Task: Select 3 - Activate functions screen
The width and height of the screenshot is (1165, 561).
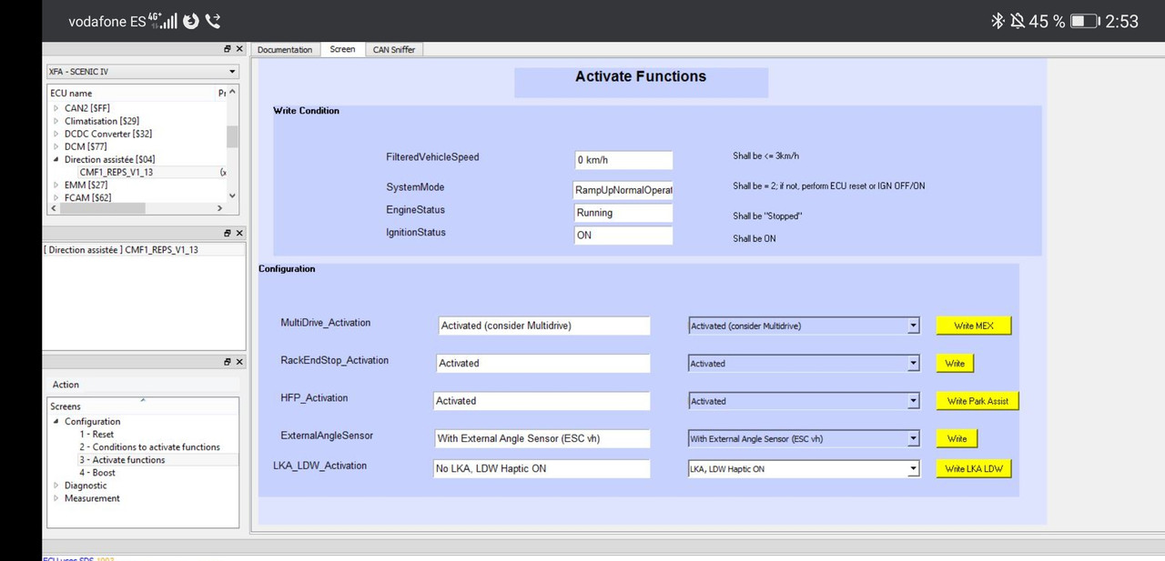Action: click(x=122, y=460)
